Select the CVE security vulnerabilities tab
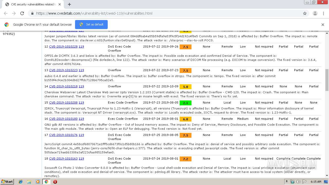Screen dimensions: 329x185 pyautogui.click(x=33, y=4)
